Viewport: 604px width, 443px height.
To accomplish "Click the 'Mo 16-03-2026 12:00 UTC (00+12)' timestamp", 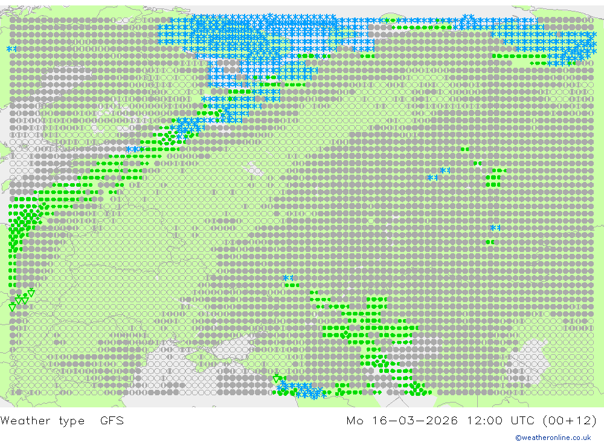I will tap(472, 420).
